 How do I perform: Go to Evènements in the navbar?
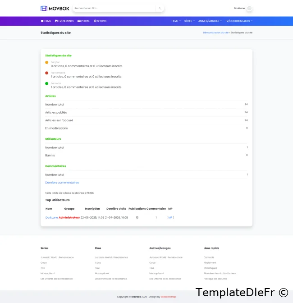tap(64, 21)
